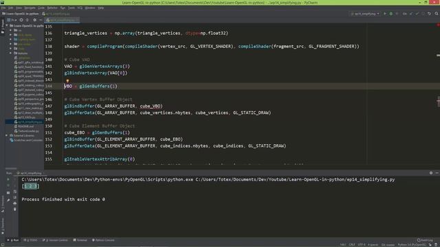Expand the third subfolder in the project tree
Viewport: 440px width, 247px height.
[x=11, y=39]
